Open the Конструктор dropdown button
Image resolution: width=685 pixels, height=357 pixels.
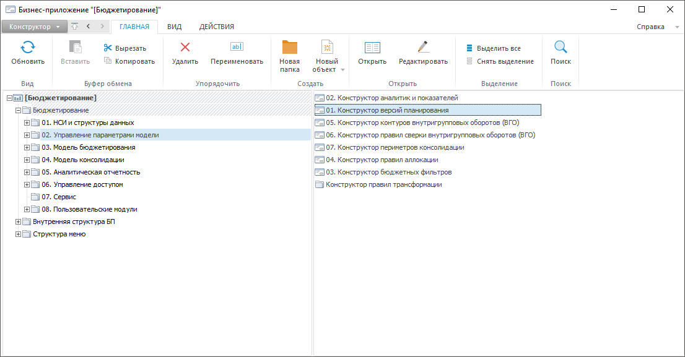[33, 27]
